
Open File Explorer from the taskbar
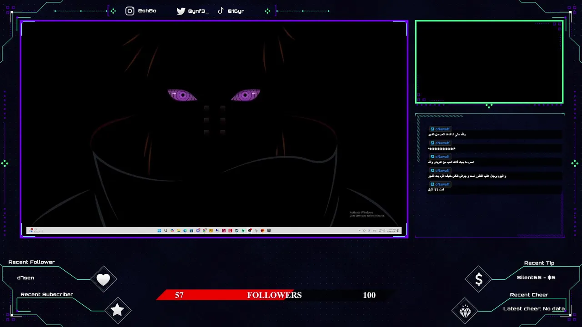[x=179, y=231]
